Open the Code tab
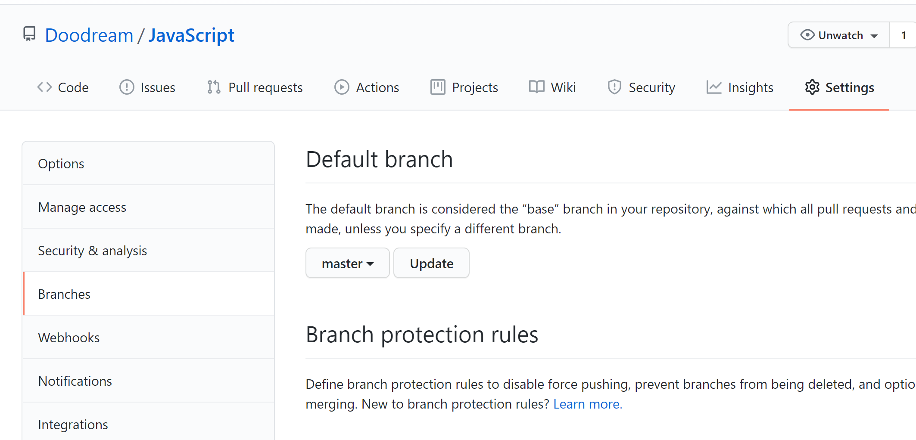 pos(63,87)
